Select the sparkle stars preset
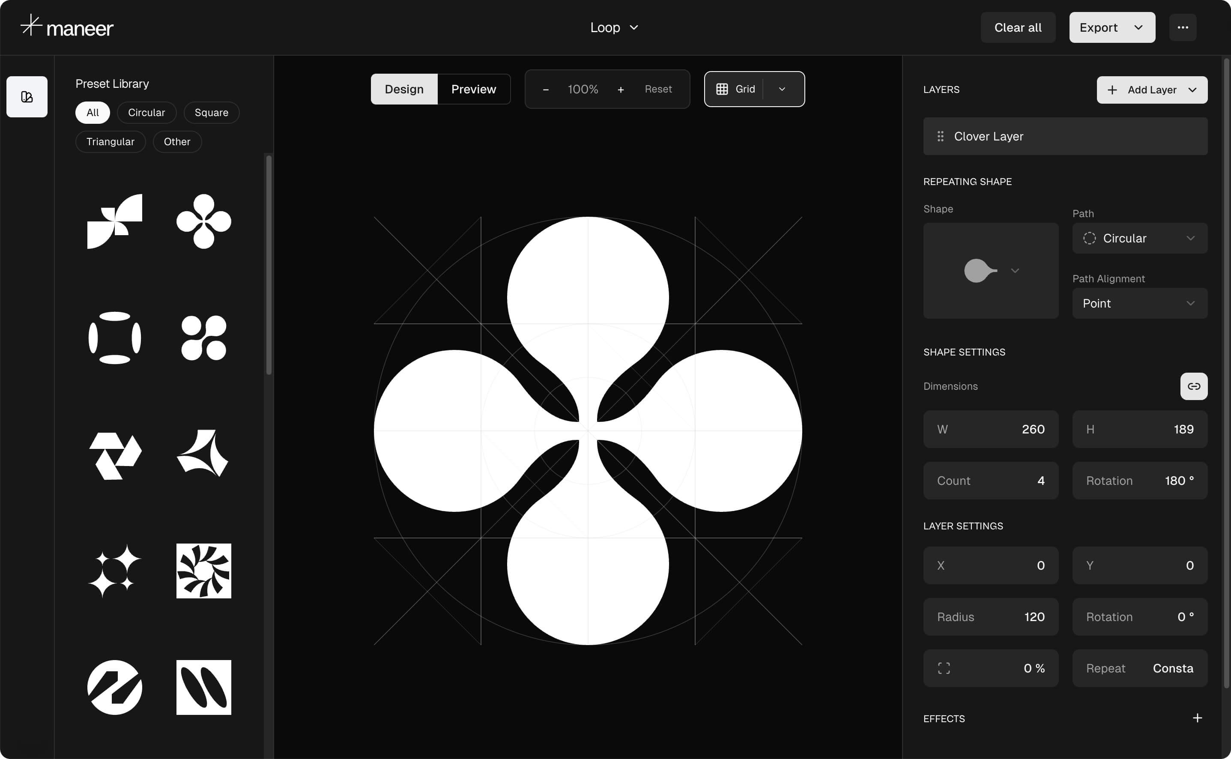This screenshot has width=1231, height=759. (114, 571)
